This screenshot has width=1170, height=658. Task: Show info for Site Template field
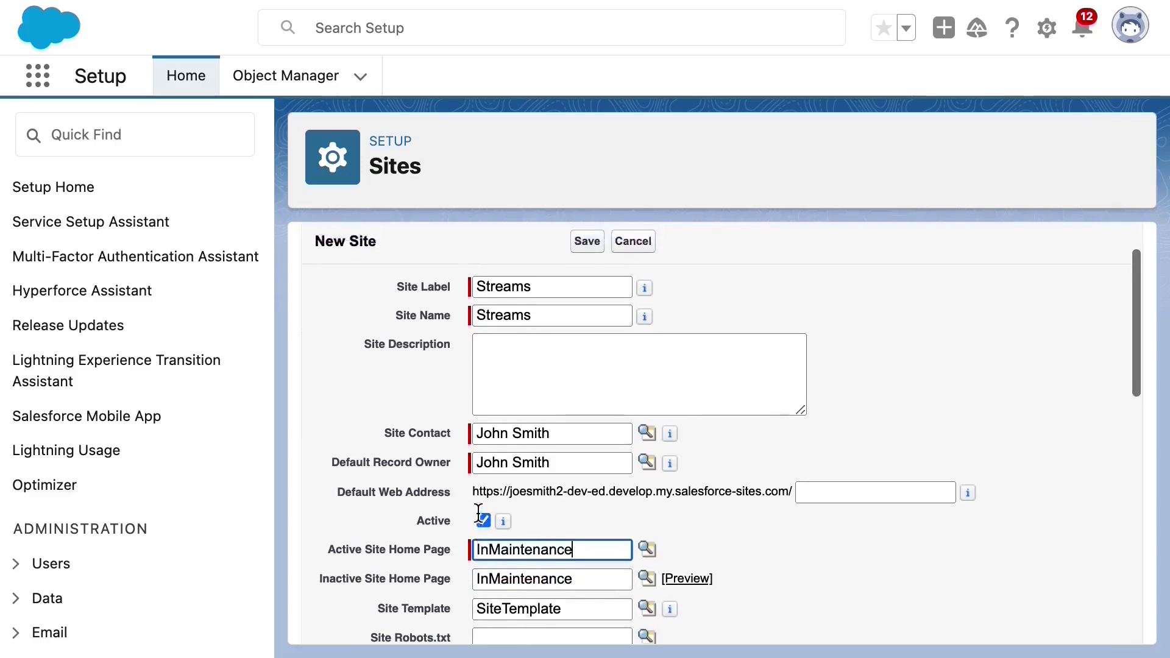(670, 609)
